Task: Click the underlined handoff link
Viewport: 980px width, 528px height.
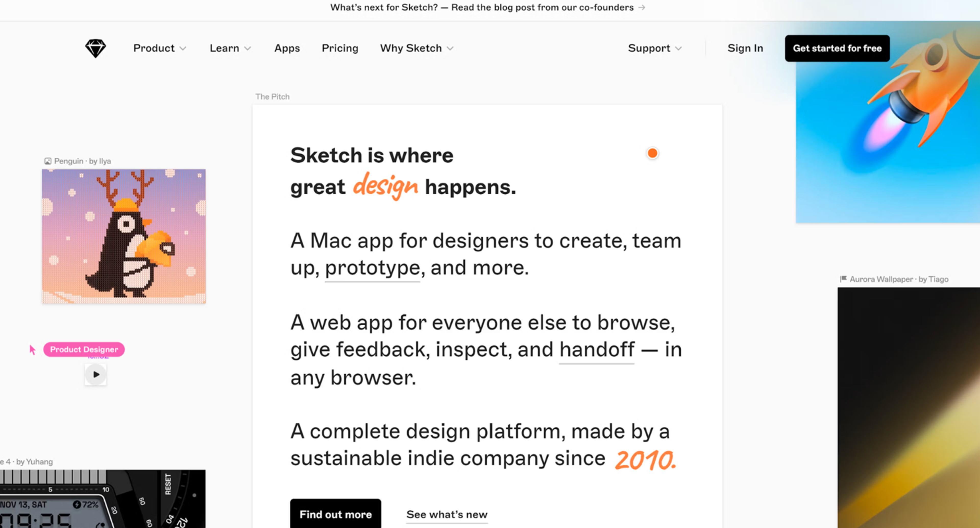Action: point(596,350)
